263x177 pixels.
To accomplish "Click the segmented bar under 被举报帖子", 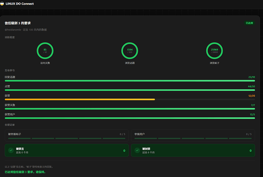I will 67,138.
